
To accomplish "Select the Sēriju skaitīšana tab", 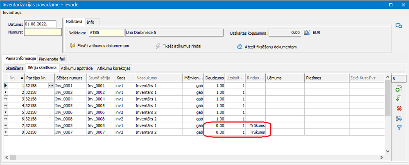I will click(x=43, y=68).
